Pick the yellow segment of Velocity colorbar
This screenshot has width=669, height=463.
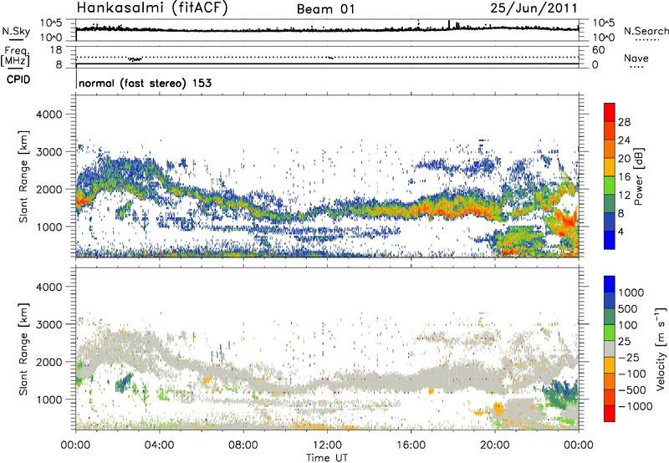tap(610, 365)
